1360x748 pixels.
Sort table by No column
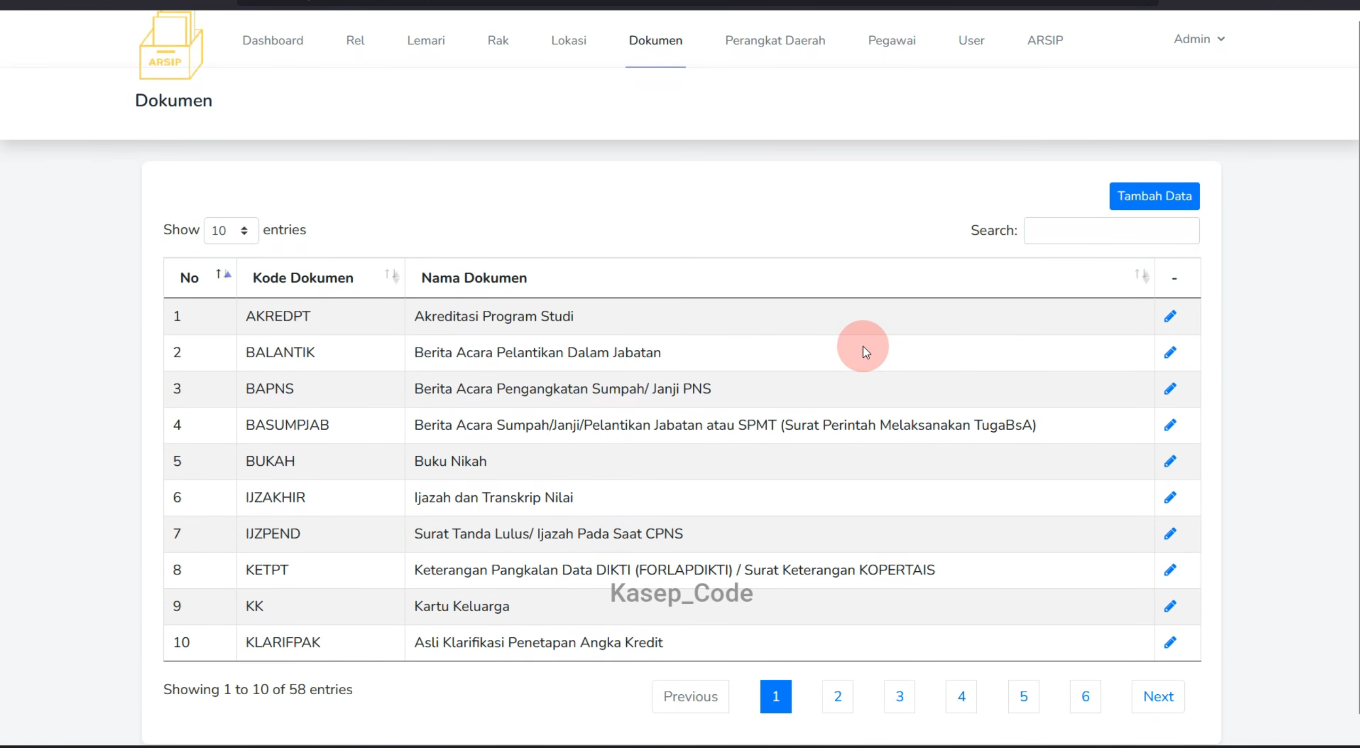click(200, 278)
